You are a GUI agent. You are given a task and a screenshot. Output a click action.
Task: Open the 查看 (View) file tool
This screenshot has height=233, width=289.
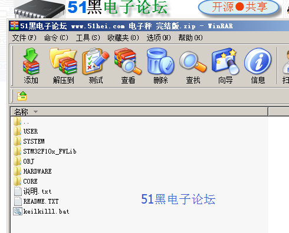pos(128,61)
